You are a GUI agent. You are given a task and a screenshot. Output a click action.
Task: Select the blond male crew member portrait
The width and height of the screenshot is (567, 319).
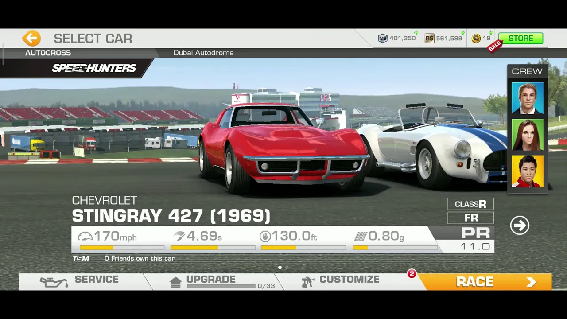527,98
